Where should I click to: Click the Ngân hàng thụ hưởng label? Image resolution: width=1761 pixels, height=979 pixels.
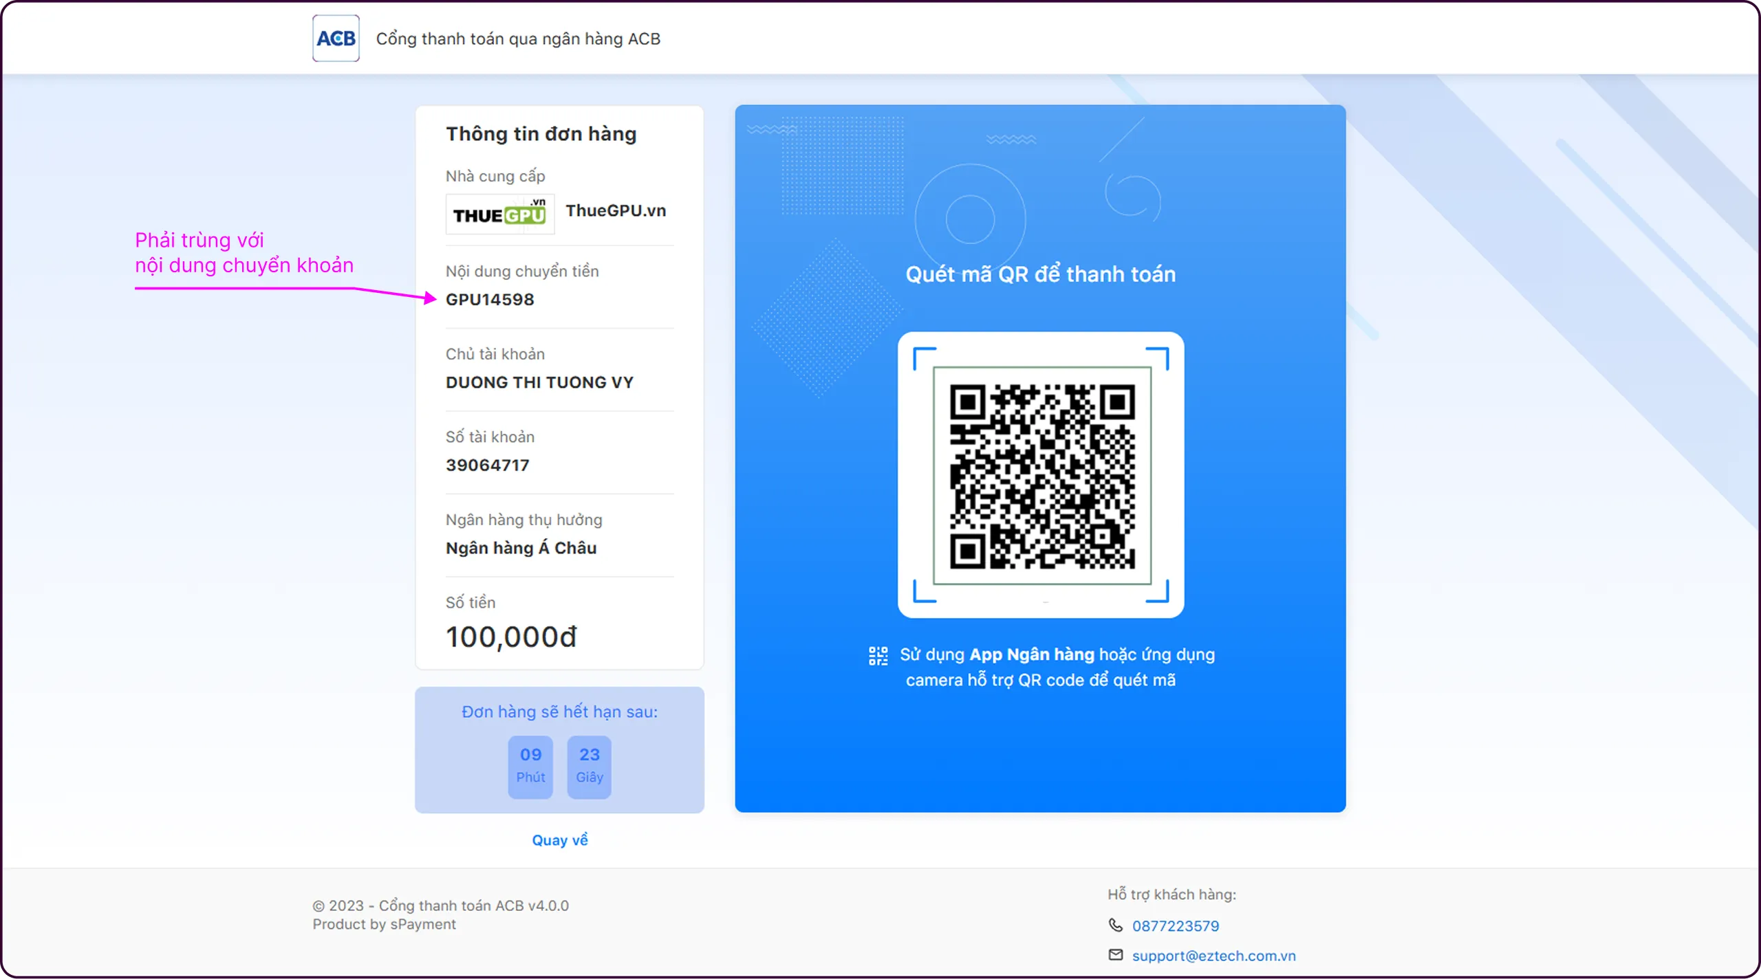(x=524, y=520)
